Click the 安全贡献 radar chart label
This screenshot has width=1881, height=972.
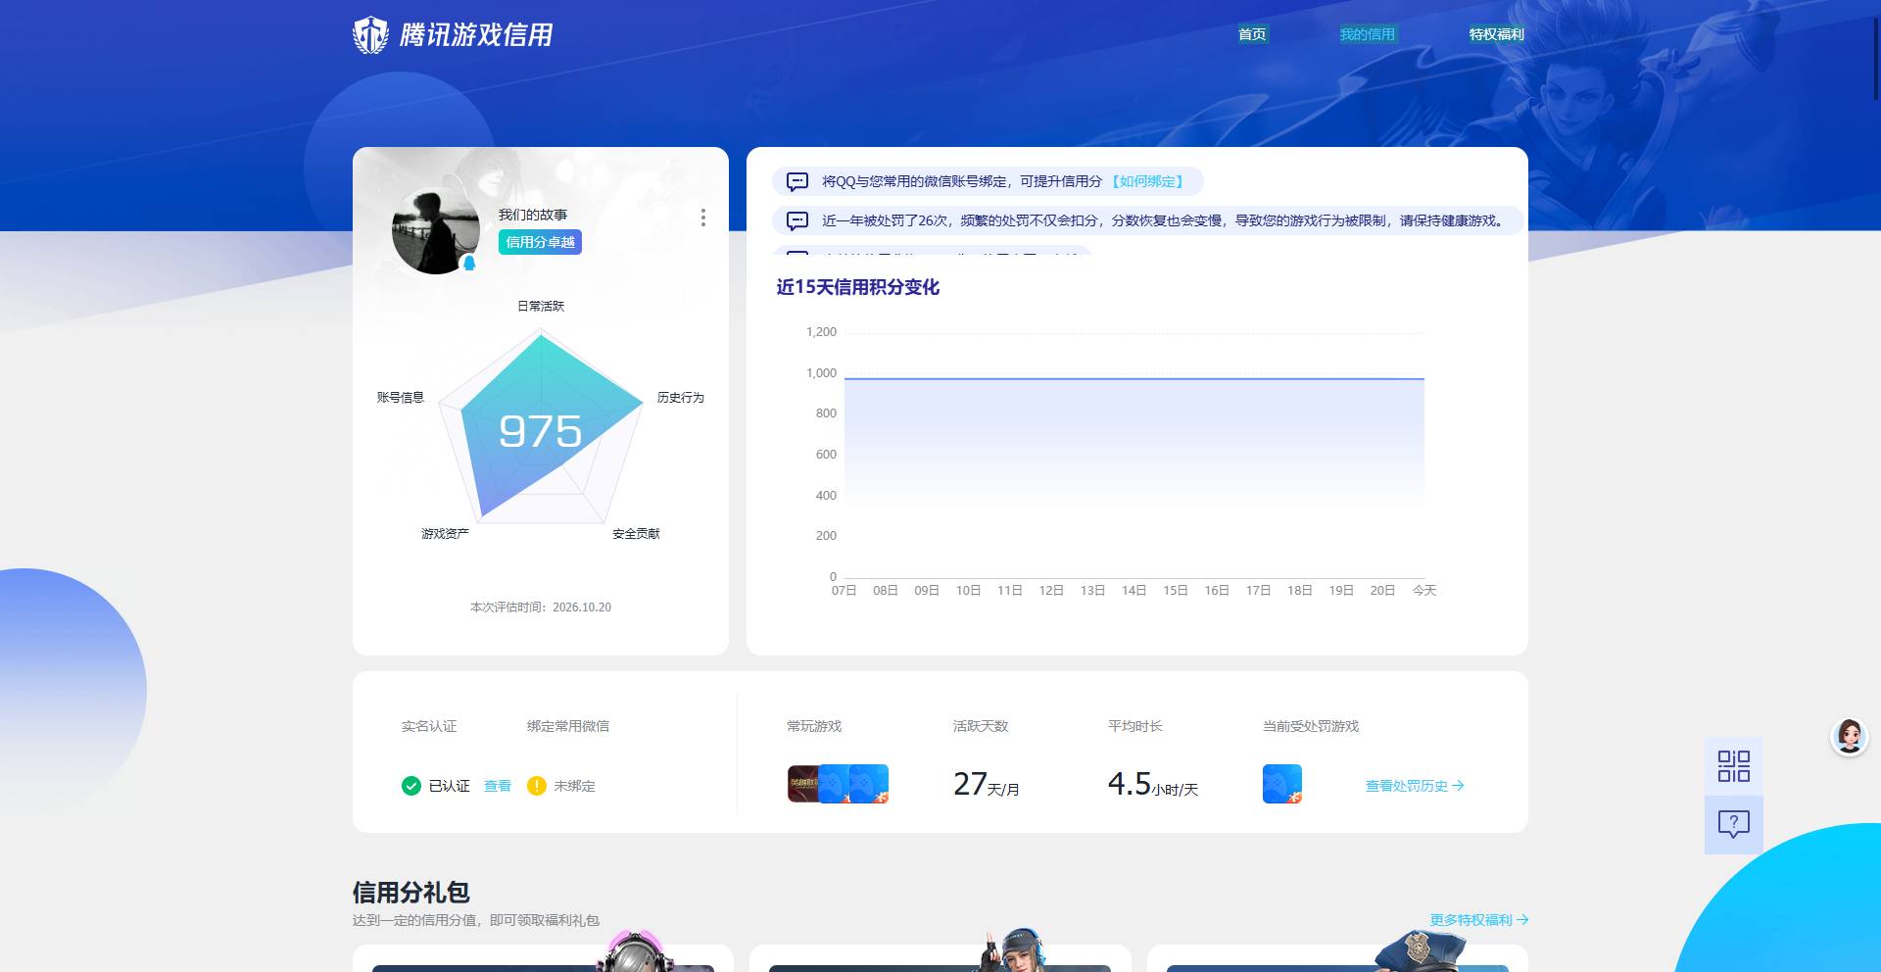(636, 533)
